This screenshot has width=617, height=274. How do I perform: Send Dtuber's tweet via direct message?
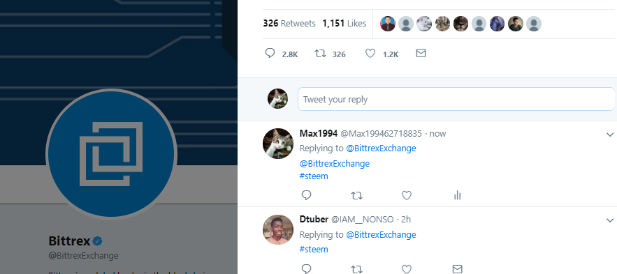point(457,269)
